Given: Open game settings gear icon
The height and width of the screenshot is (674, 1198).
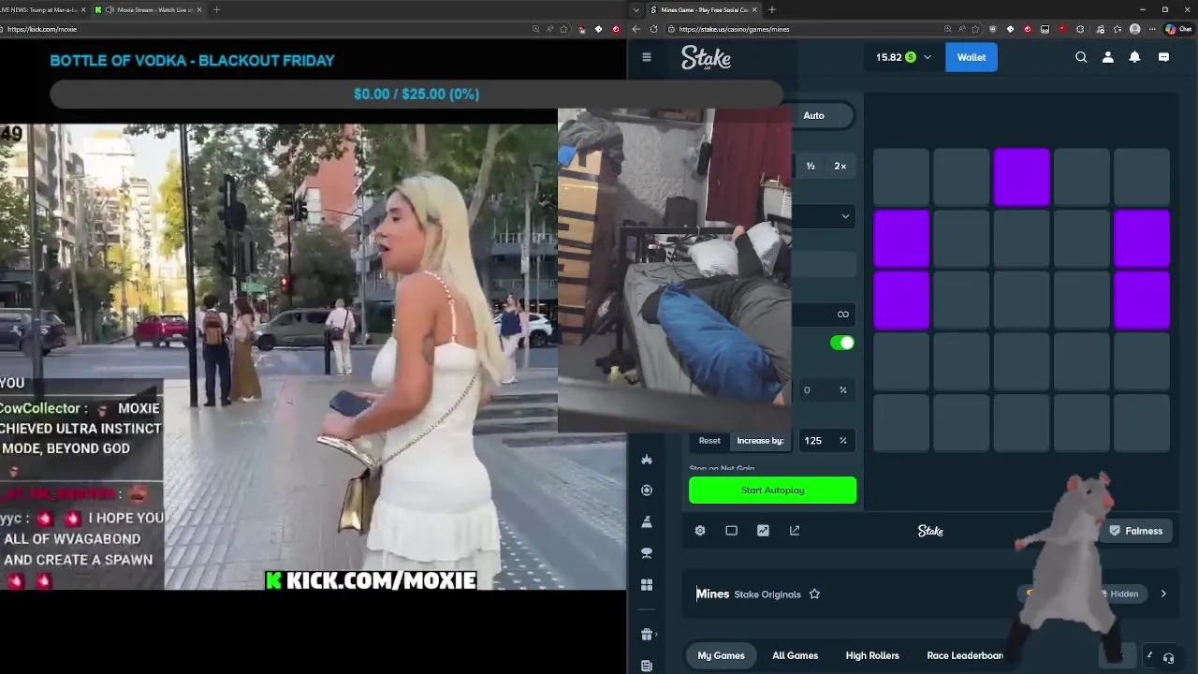Looking at the screenshot, I should pos(700,531).
